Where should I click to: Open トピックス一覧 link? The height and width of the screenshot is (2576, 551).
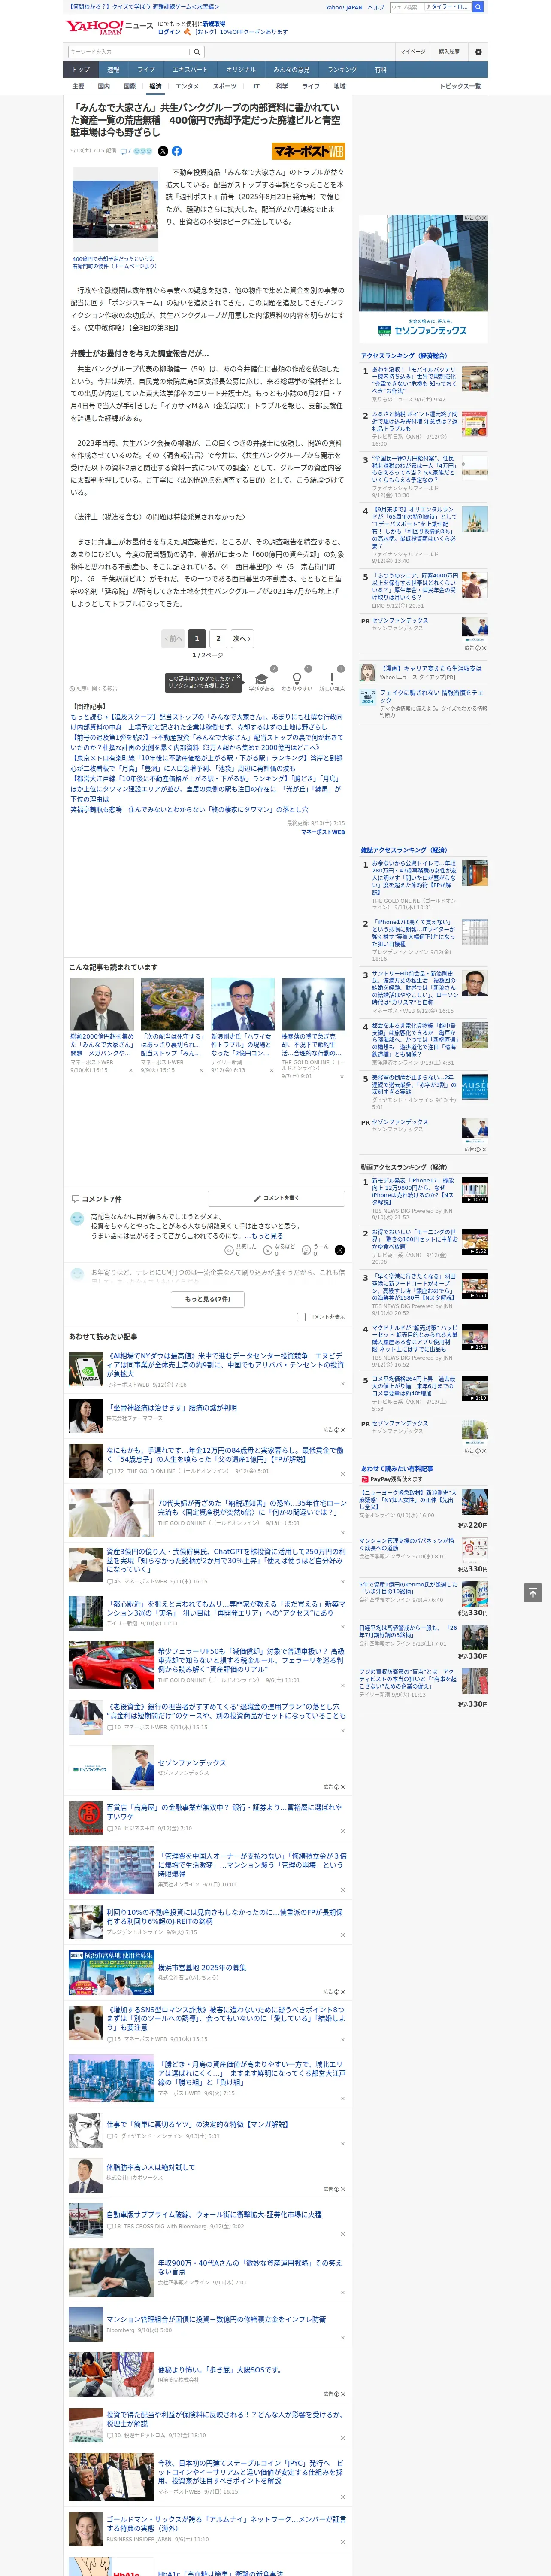461,86
